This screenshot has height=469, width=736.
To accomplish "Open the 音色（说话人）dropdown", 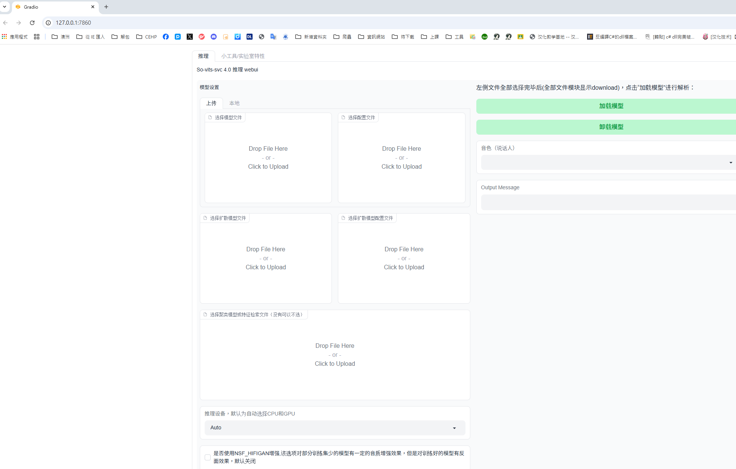I will [x=606, y=162].
